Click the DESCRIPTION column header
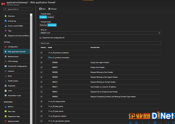Image resolution: width=175 pixels, height=124 pixels. point(95,48)
